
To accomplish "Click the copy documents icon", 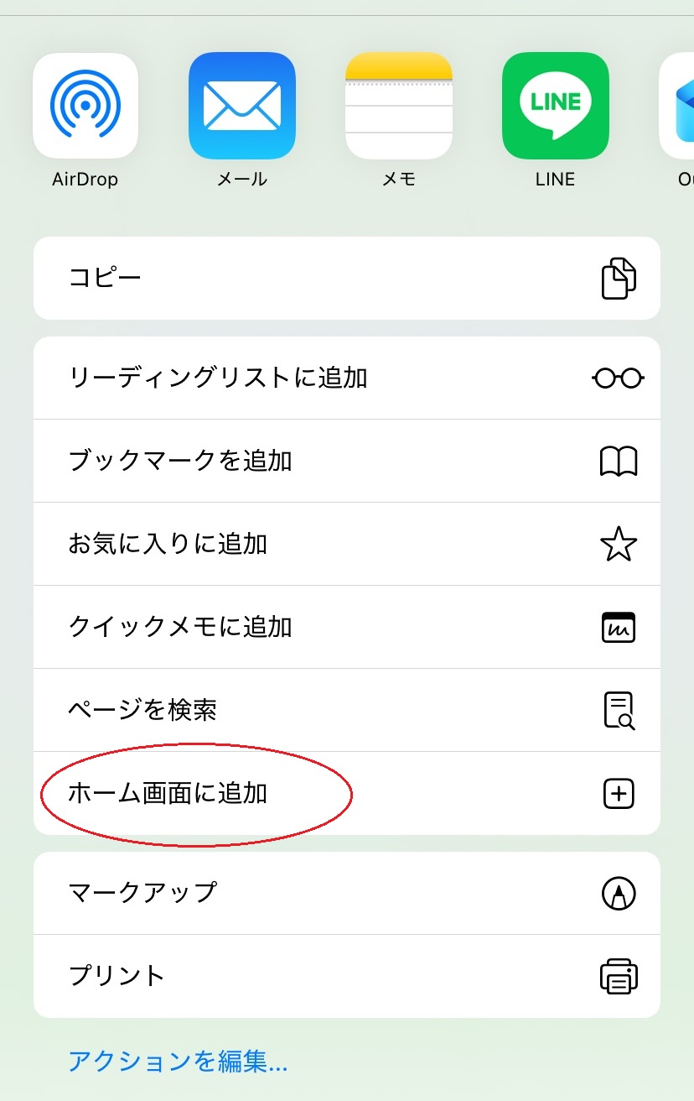I will 619,279.
